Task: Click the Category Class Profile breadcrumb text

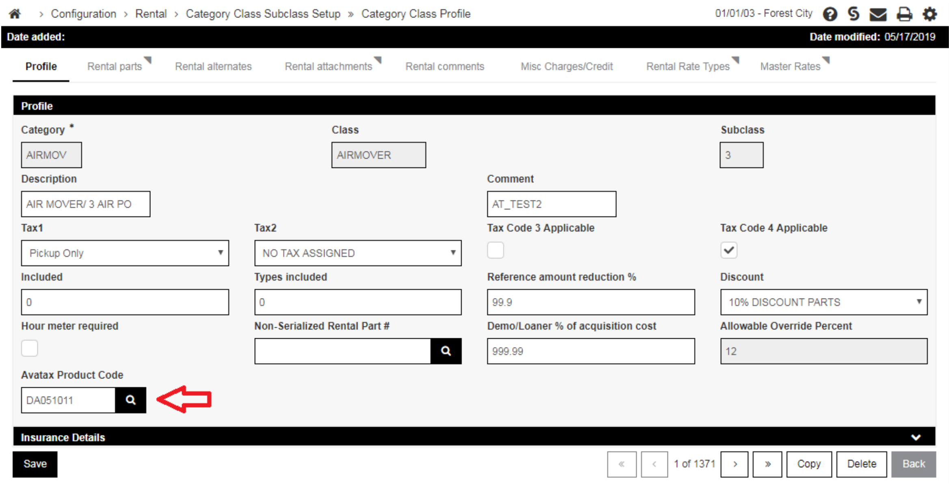Action: point(416,14)
